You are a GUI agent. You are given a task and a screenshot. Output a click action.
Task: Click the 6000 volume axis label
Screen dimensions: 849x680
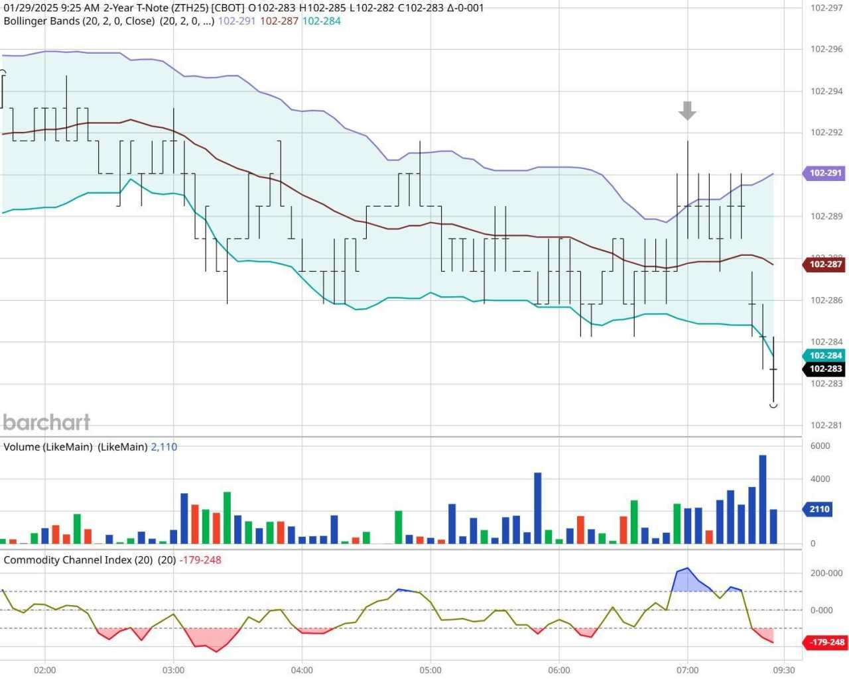[820, 446]
